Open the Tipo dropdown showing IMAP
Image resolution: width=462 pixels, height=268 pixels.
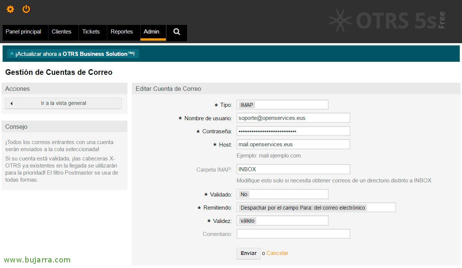[x=282, y=105]
